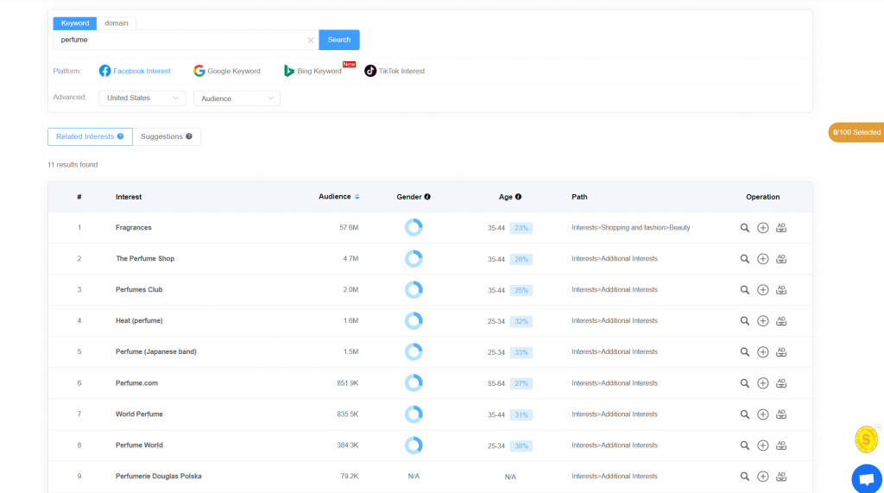Select Bing Keyword platform
The height and width of the screenshot is (493, 884).
click(313, 71)
